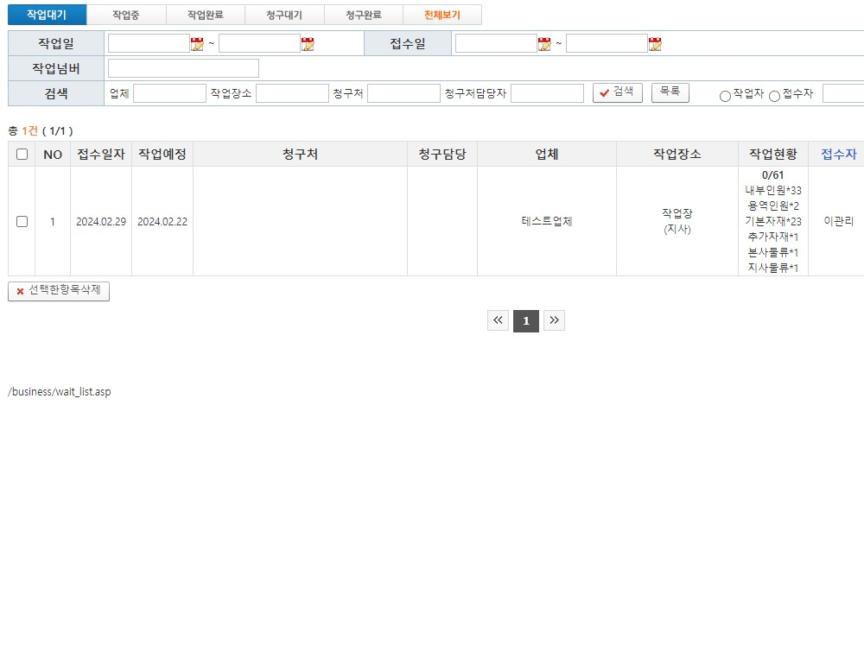Click the 목록 list button
Screen dimensions: 864x658
[670, 92]
